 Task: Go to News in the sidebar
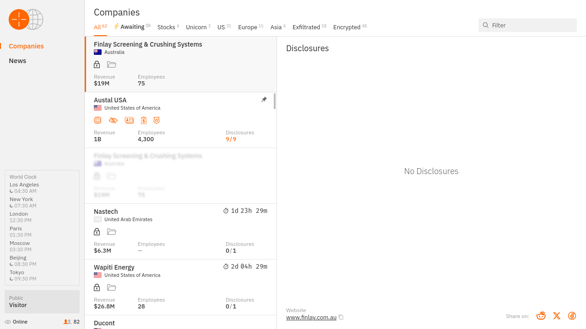[17, 61]
